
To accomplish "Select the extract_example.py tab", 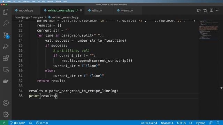I will [x=61, y=10].
